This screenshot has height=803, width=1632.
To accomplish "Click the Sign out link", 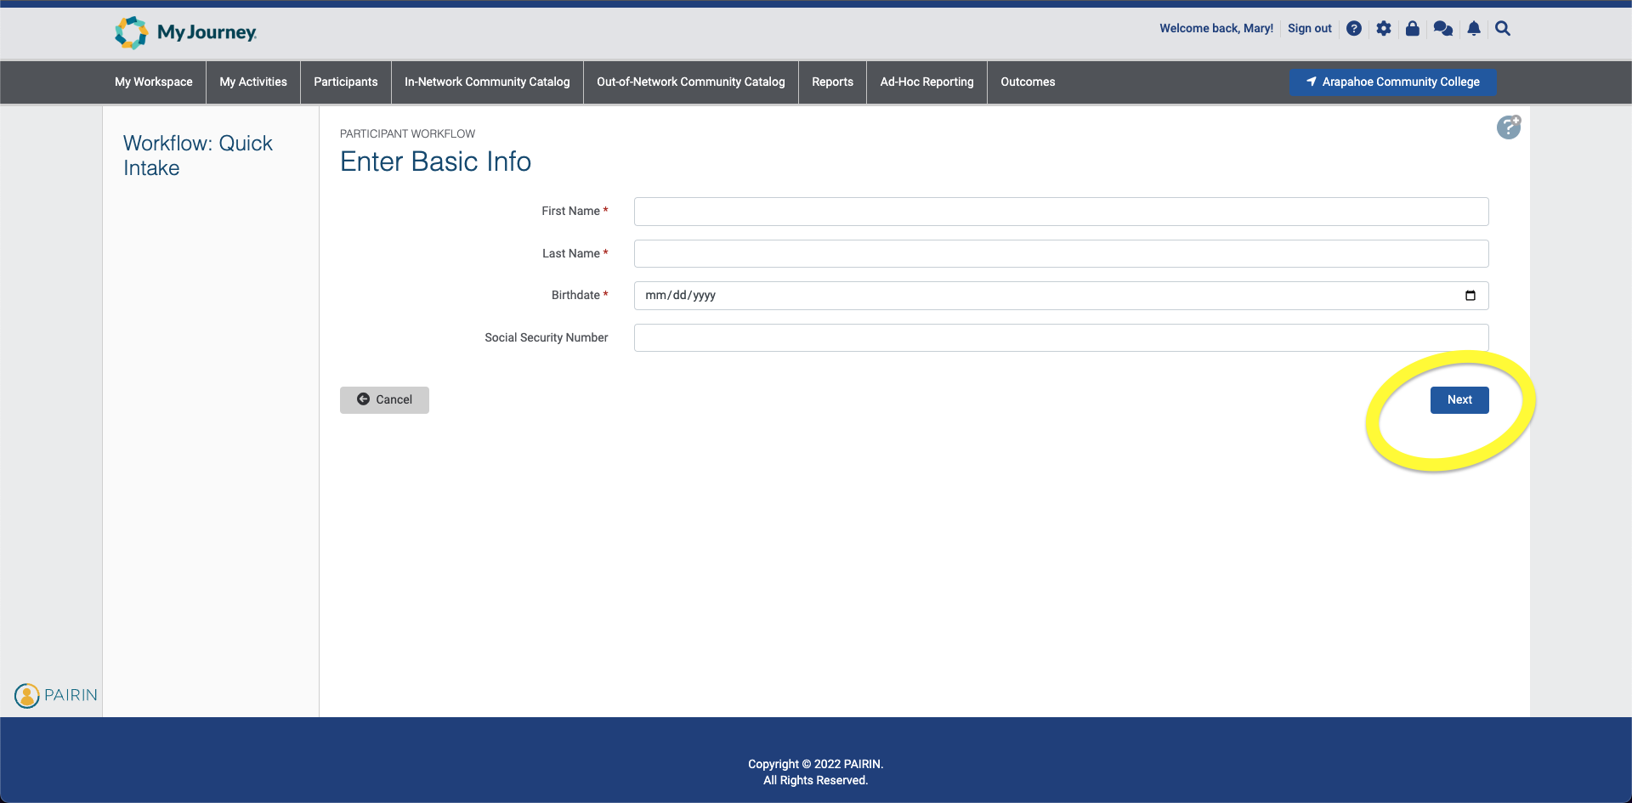I will (x=1309, y=29).
